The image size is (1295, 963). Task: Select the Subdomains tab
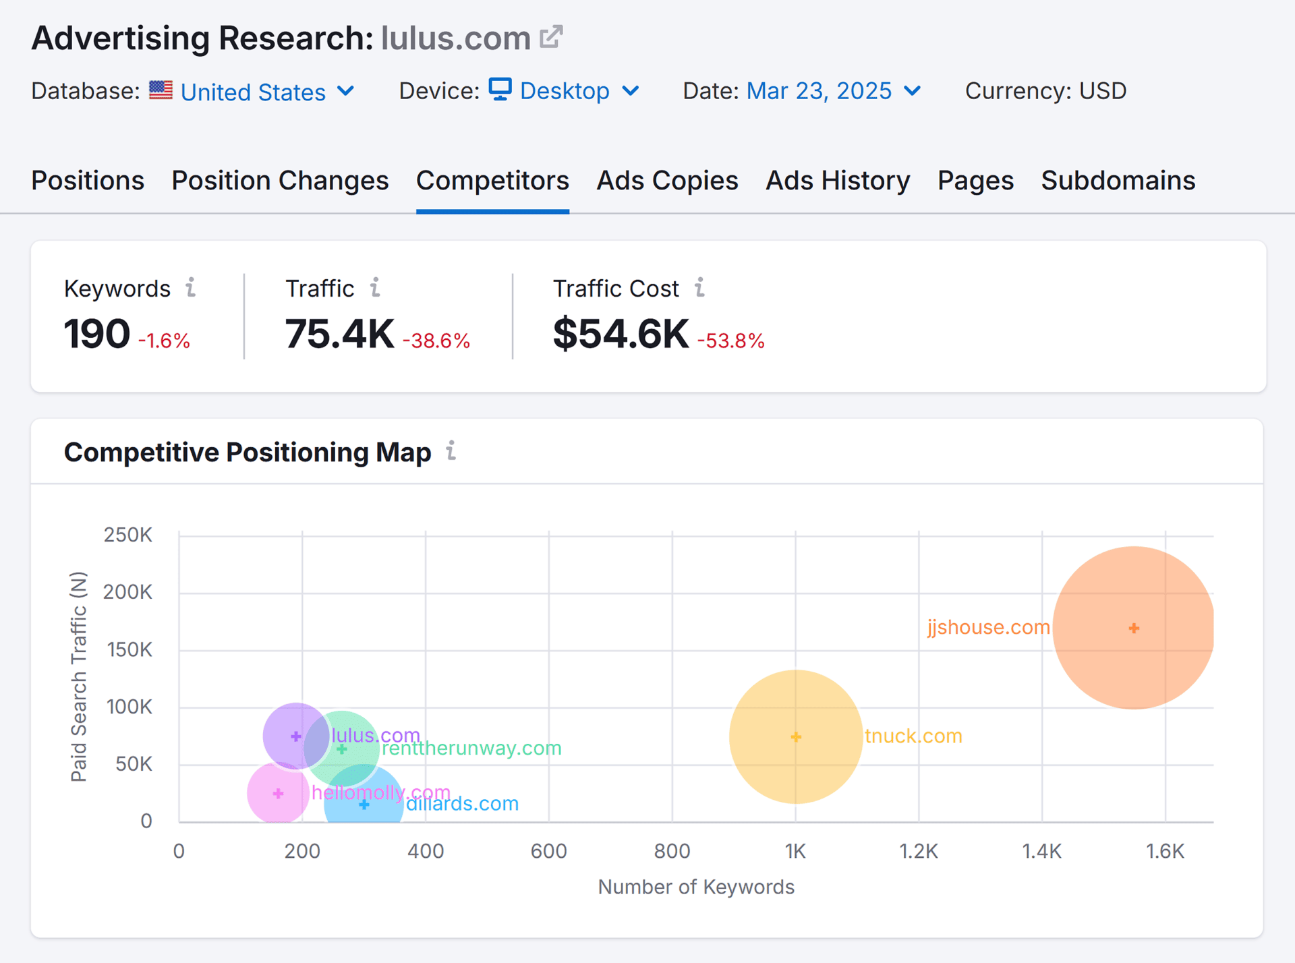(x=1118, y=181)
